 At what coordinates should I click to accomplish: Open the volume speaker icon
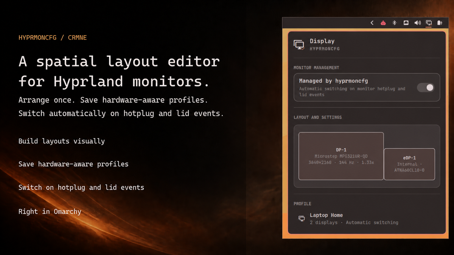[x=417, y=23]
